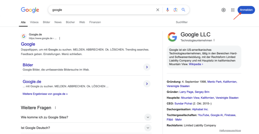Open three-dot menu beside Google.de result URL
Screen dimensions: 259x134
[60, 38]
